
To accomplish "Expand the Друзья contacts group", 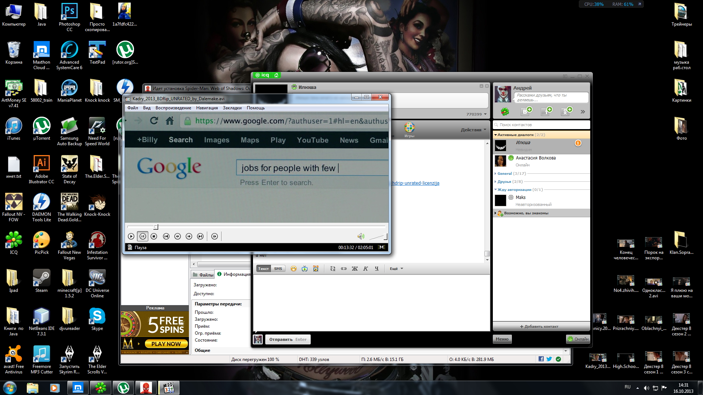I will pos(504,182).
